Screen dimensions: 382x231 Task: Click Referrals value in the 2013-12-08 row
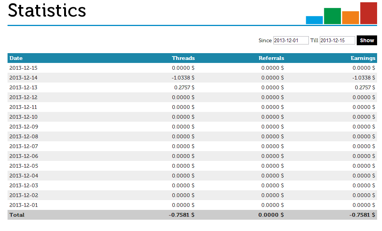pyautogui.click(x=272, y=136)
